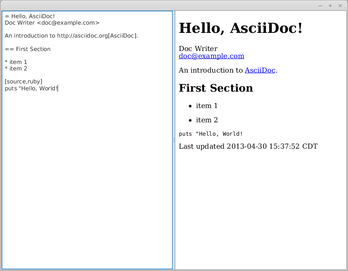Click the 'puts "Hello, World!' line in the editor
348x271 pixels.
(x=31, y=89)
